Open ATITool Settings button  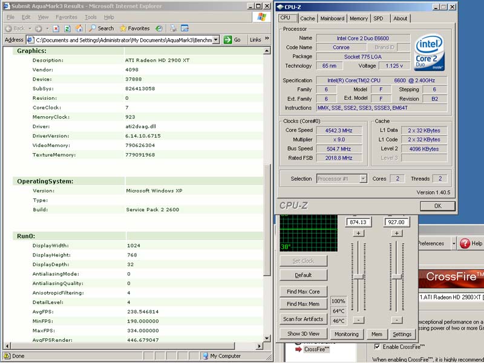pyautogui.click(x=402, y=334)
